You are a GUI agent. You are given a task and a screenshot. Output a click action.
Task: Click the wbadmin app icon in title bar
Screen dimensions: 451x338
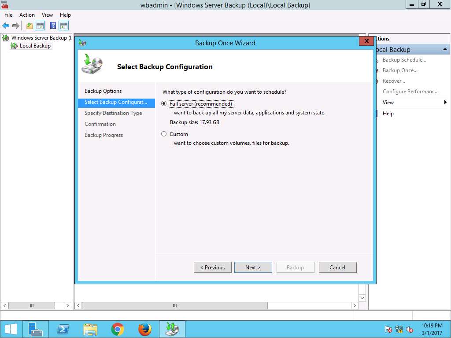tap(4, 4)
